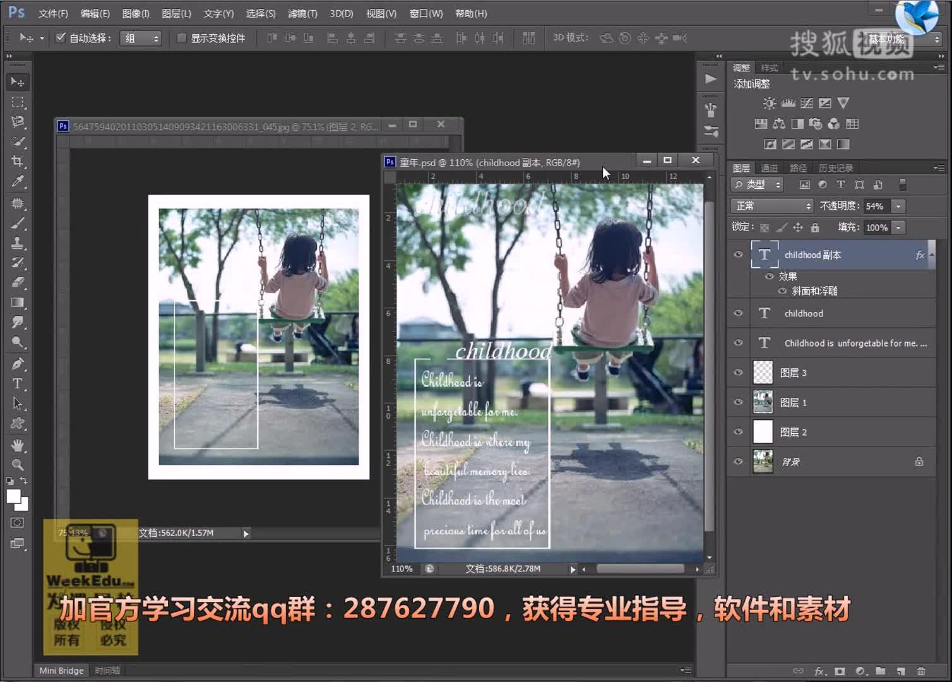Enable 显示变换控件 in the options bar
This screenshot has width=952, height=682.
click(181, 38)
